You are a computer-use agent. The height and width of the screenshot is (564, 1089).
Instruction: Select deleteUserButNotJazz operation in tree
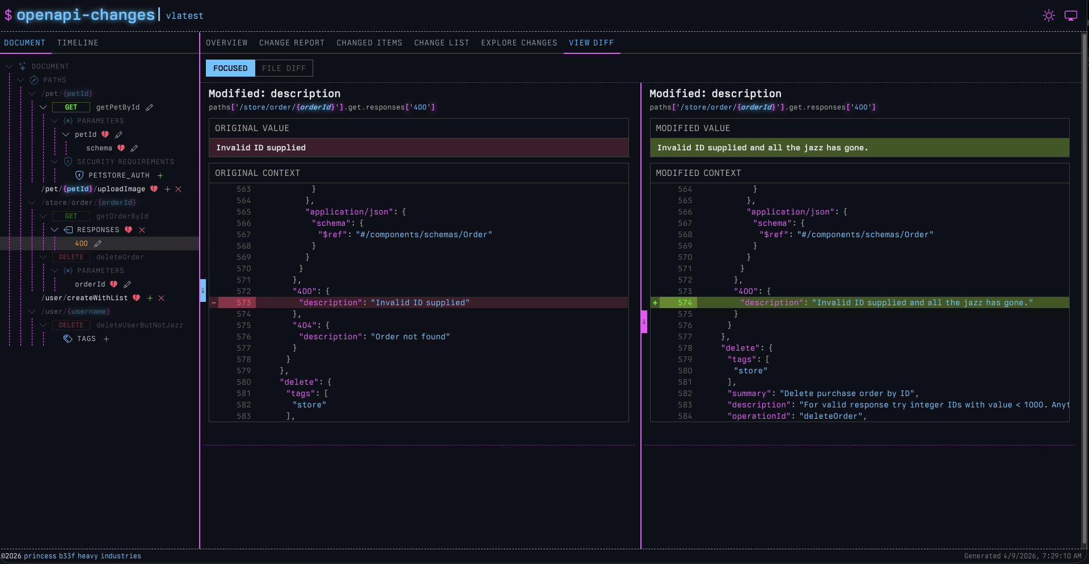(140, 325)
